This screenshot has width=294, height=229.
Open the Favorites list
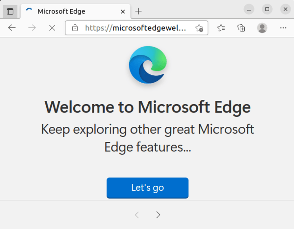(x=221, y=28)
